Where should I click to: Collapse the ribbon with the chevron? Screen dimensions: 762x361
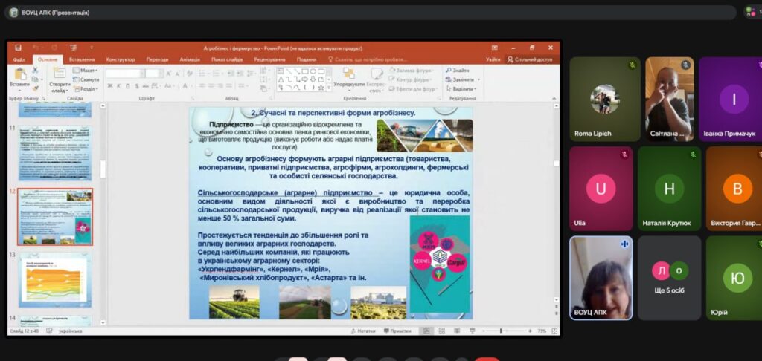tap(554, 99)
